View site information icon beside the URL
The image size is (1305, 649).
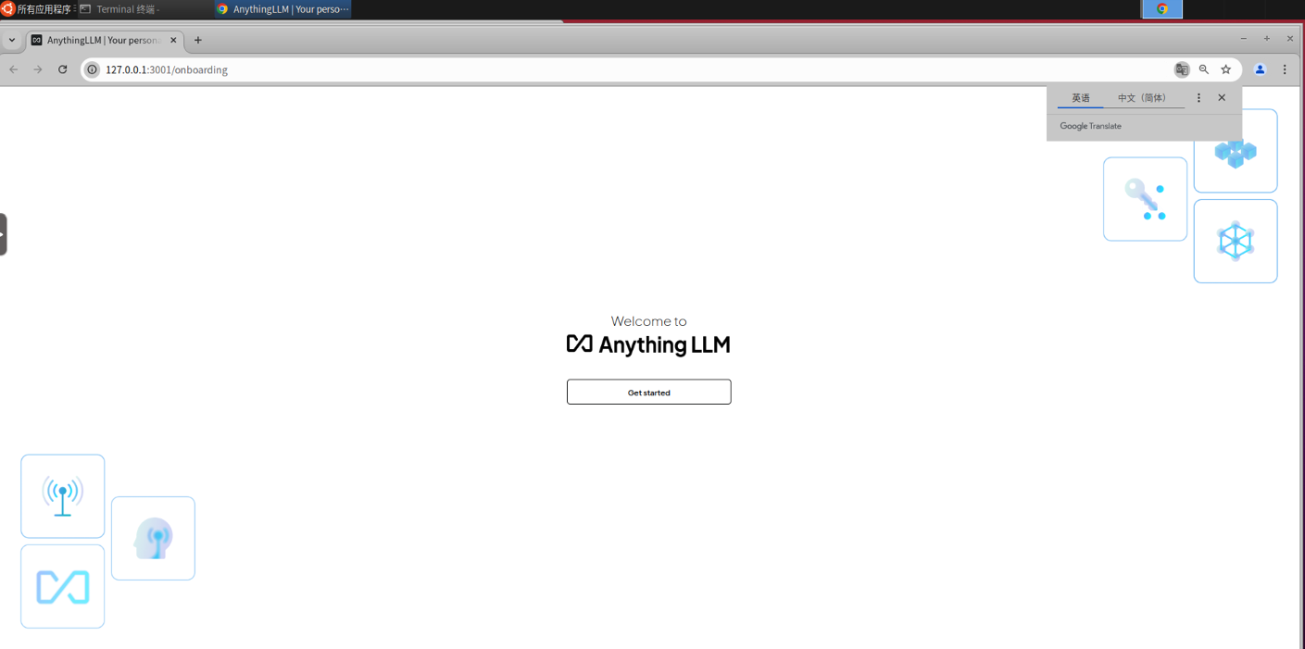92,69
